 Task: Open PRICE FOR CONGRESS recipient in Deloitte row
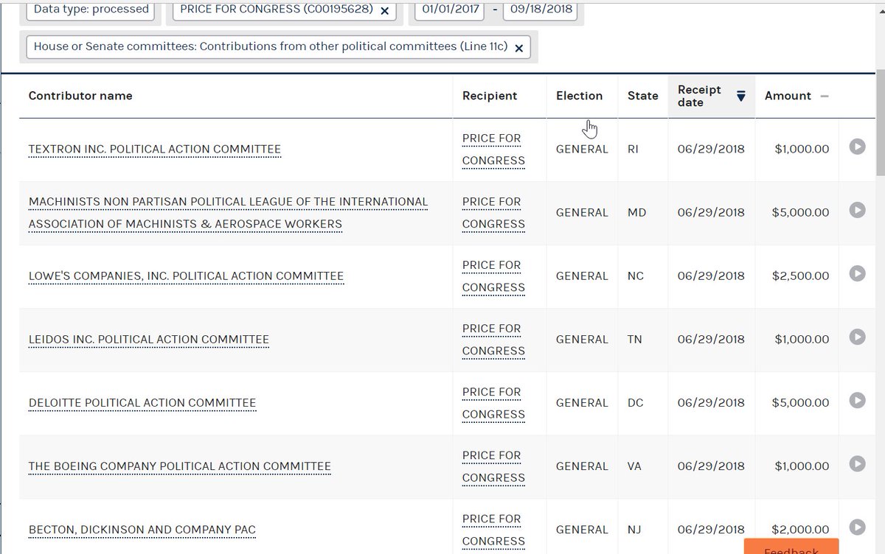pos(493,403)
